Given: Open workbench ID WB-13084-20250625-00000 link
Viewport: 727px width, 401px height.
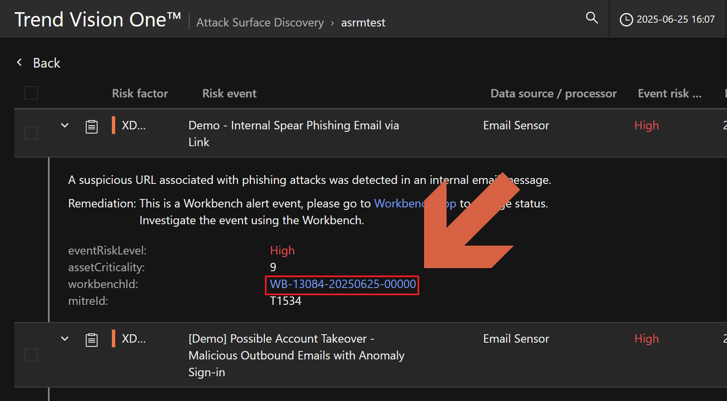Looking at the screenshot, I should 343,284.
